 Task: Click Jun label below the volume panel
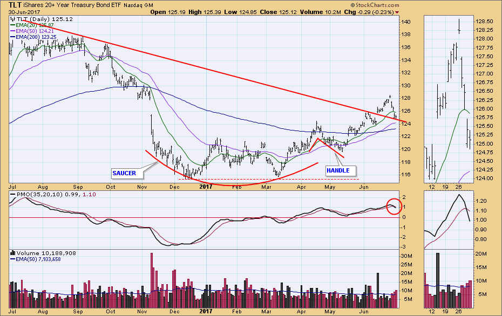click(364, 312)
